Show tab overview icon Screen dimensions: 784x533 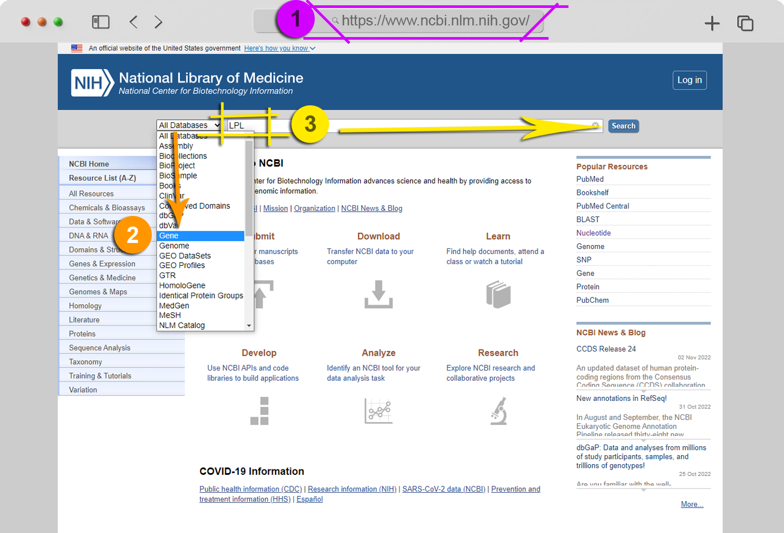point(745,23)
